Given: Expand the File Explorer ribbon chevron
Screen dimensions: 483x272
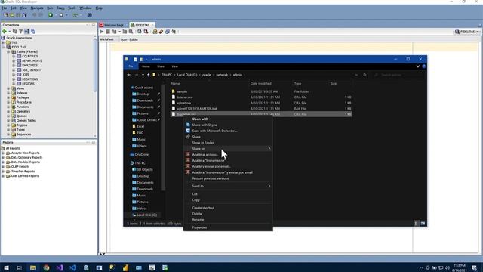Looking at the screenshot, I should (x=417, y=66).
